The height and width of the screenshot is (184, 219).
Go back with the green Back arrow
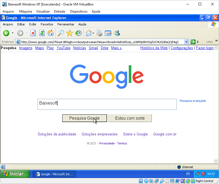tap(6, 33)
